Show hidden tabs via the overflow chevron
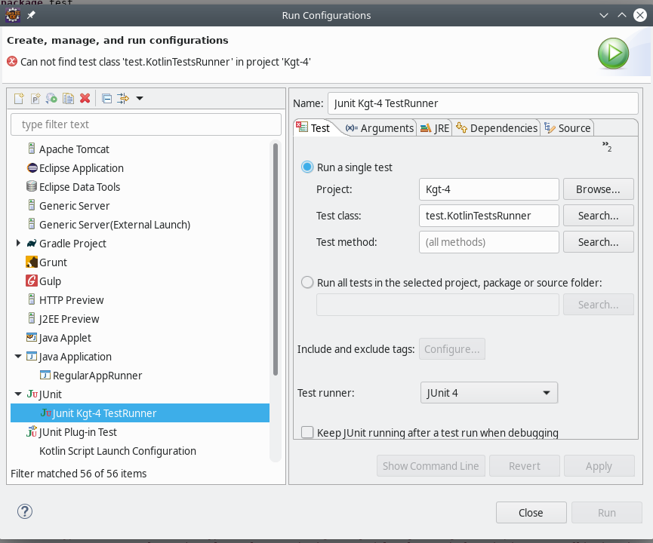The width and height of the screenshot is (653, 543). pos(607,146)
